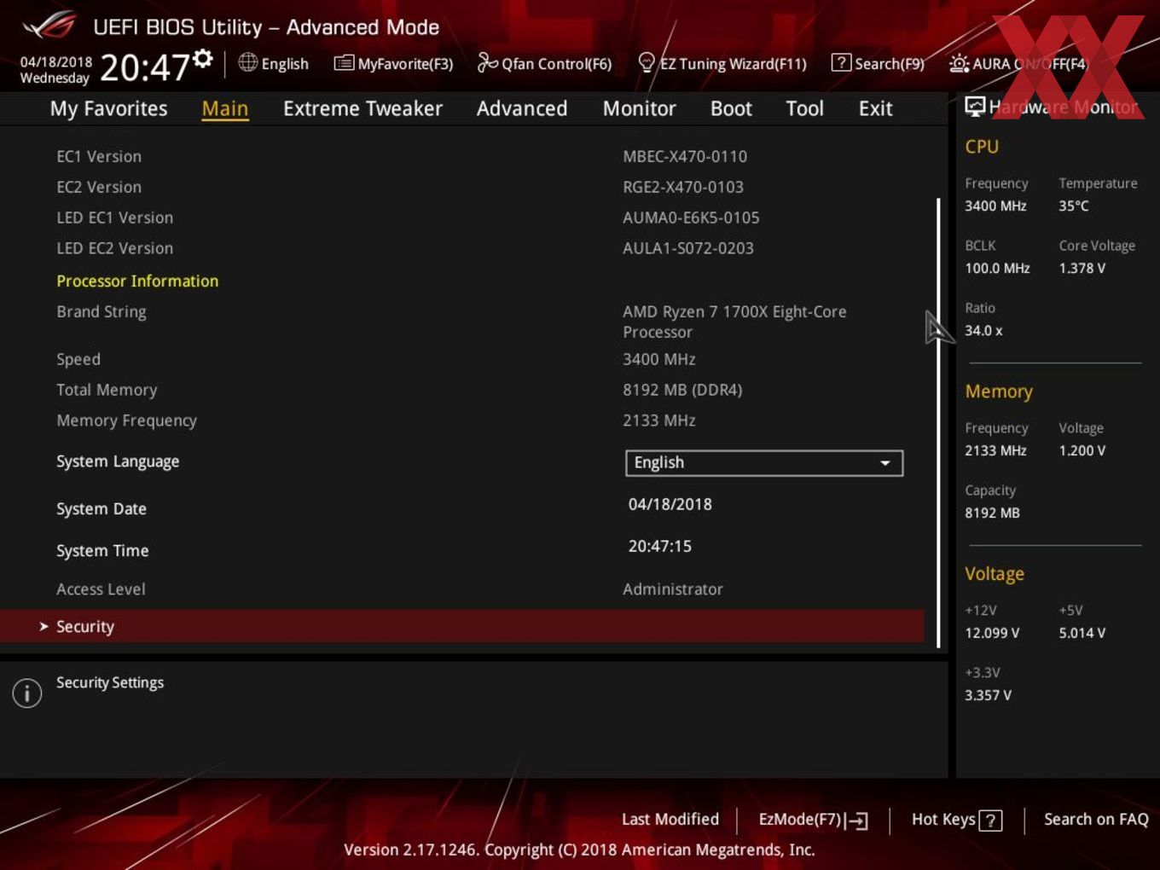The image size is (1160, 870).
Task: Click the Hot Keys question mark box
Action: (990, 821)
